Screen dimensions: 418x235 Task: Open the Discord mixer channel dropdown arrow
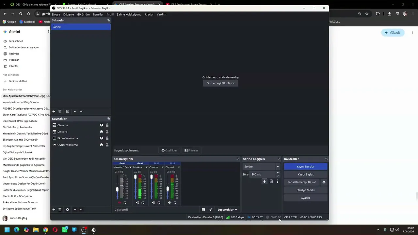click(179, 167)
